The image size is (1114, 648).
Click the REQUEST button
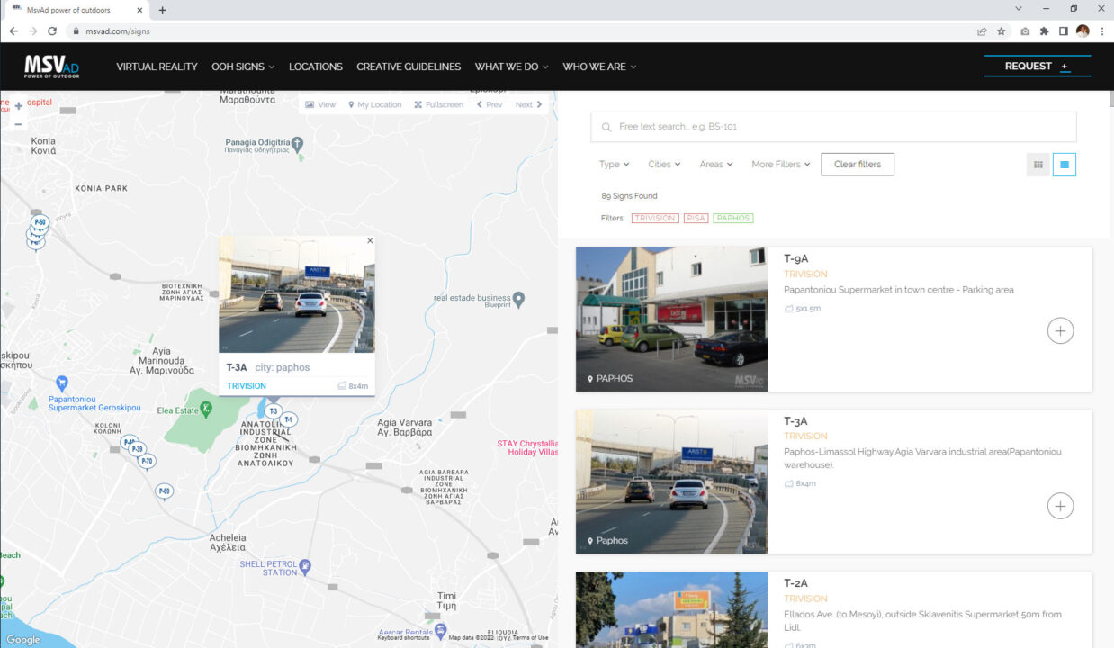tap(1038, 66)
